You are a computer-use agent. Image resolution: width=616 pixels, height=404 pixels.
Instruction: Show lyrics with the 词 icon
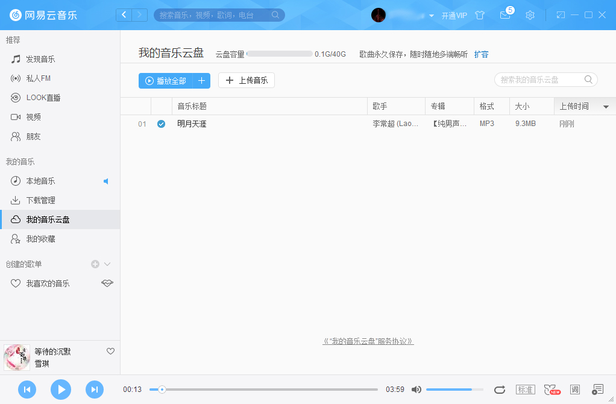[574, 390]
